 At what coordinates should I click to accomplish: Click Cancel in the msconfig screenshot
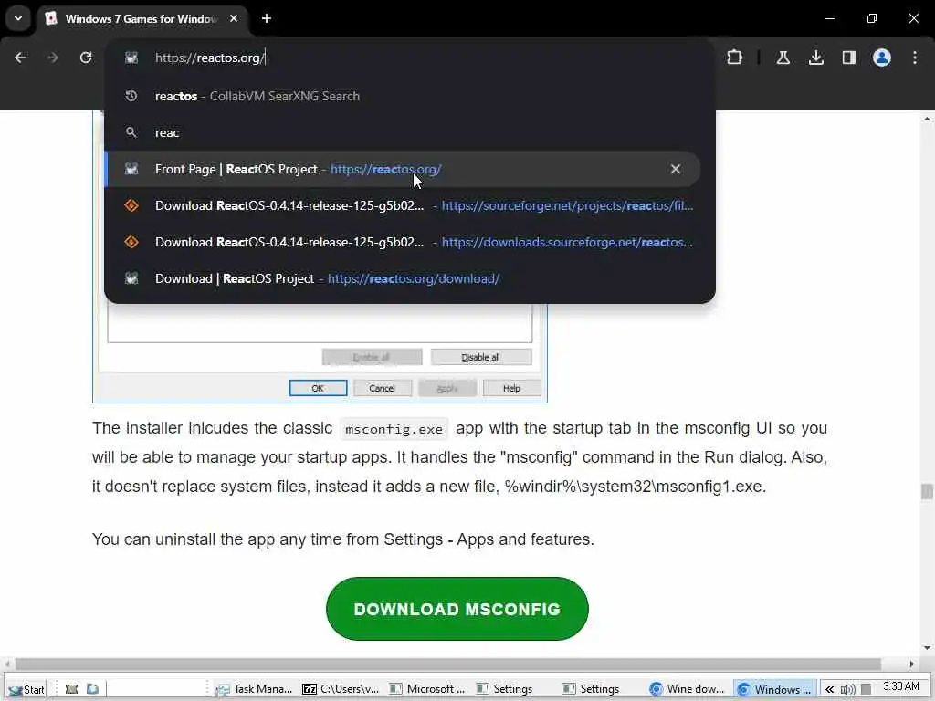tap(383, 388)
